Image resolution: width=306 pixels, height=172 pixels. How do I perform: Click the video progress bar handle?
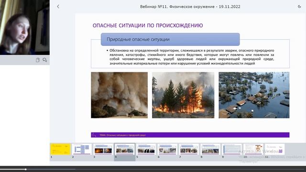tap(25, 169)
